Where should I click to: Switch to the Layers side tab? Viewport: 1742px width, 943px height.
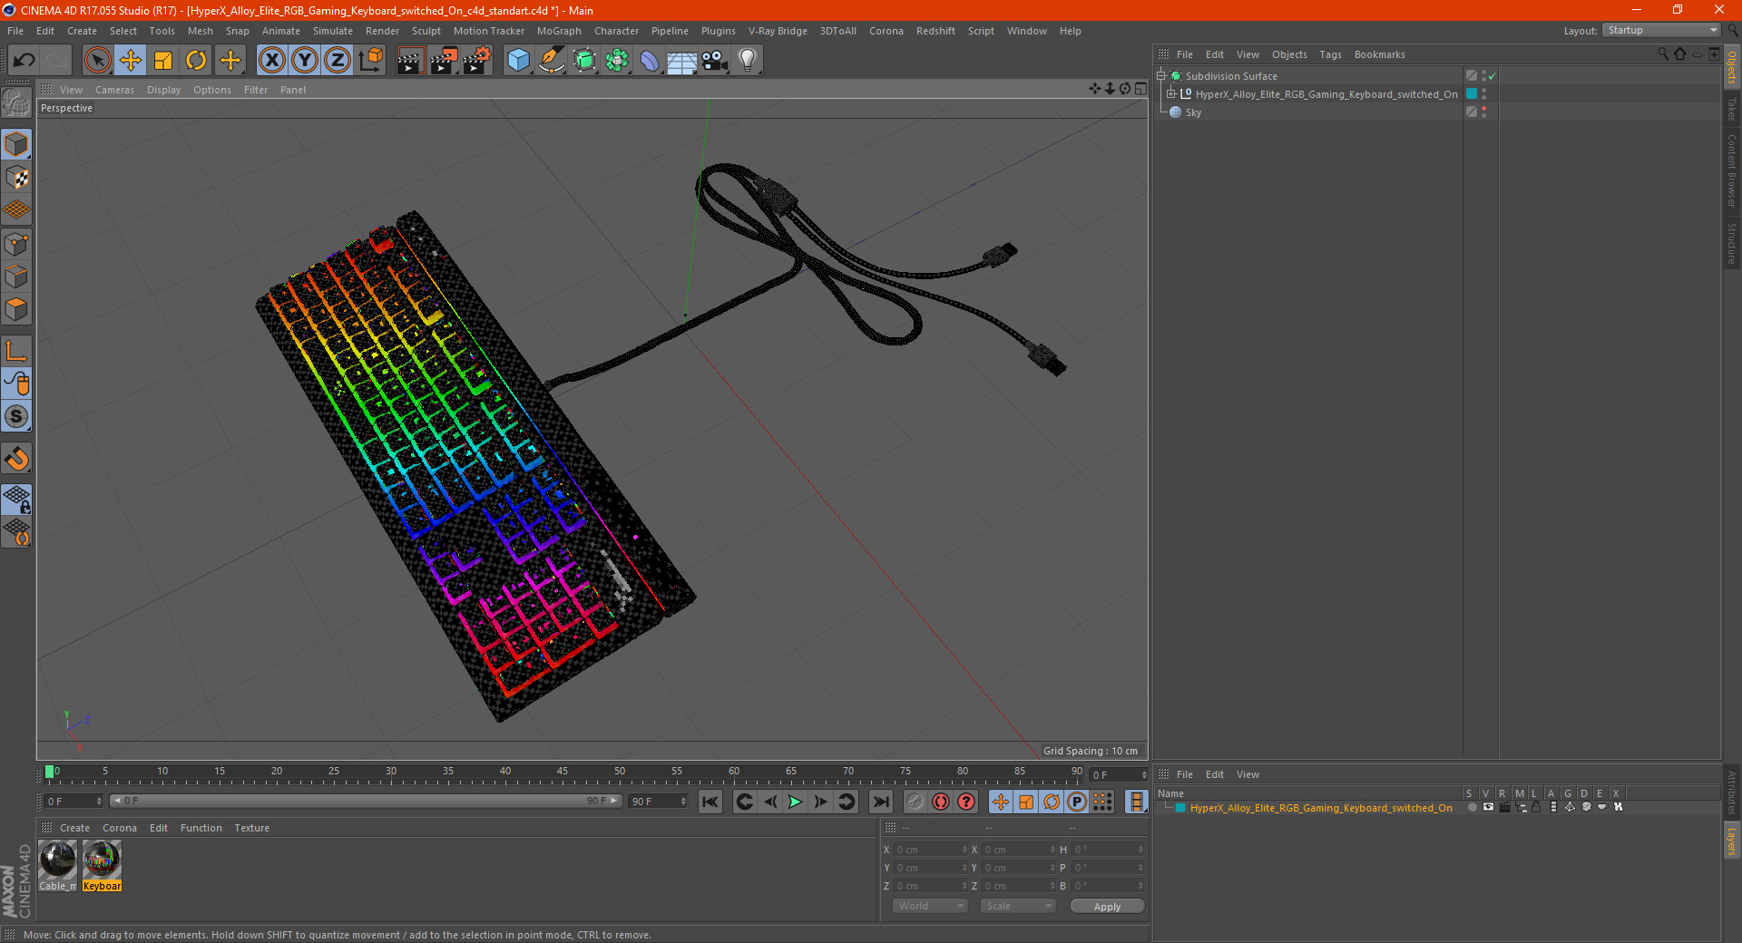pos(1732,841)
